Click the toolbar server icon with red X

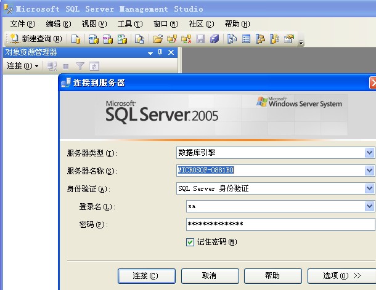pyautogui.click(x=186, y=39)
